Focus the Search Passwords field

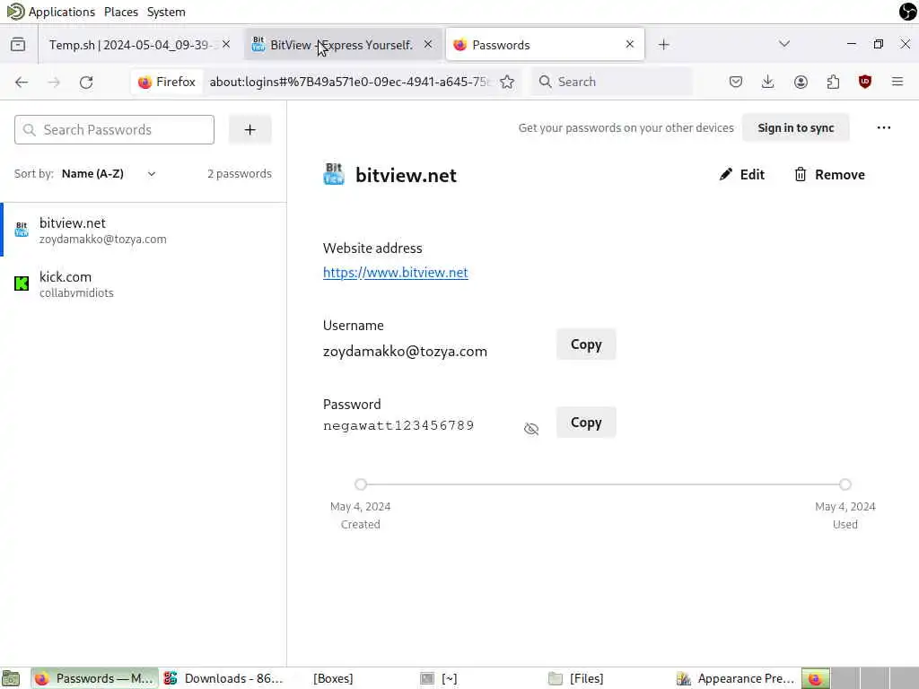tap(114, 129)
